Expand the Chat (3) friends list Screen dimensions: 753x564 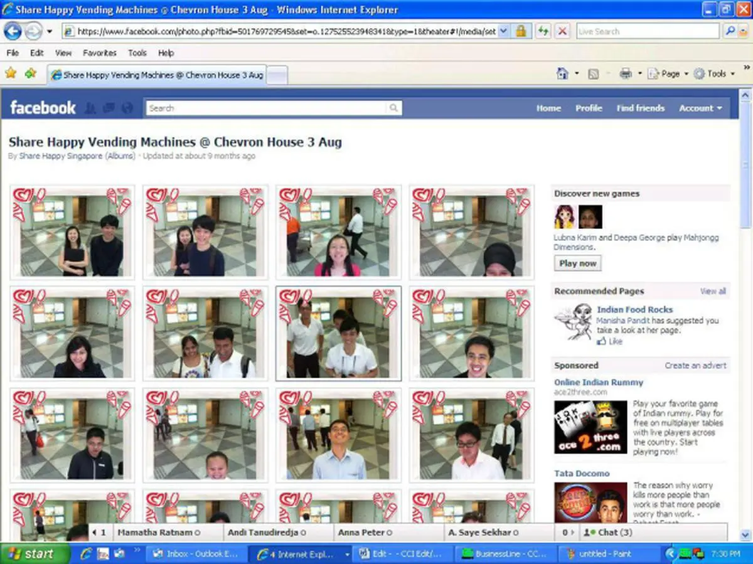[x=653, y=532]
